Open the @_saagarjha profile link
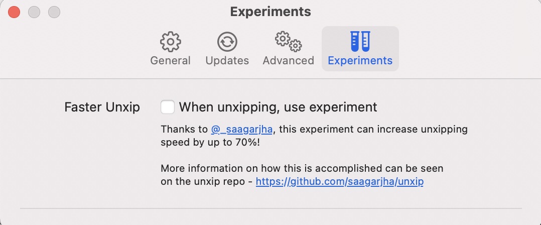The height and width of the screenshot is (225, 541). pyautogui.click(x=242, y=129)
